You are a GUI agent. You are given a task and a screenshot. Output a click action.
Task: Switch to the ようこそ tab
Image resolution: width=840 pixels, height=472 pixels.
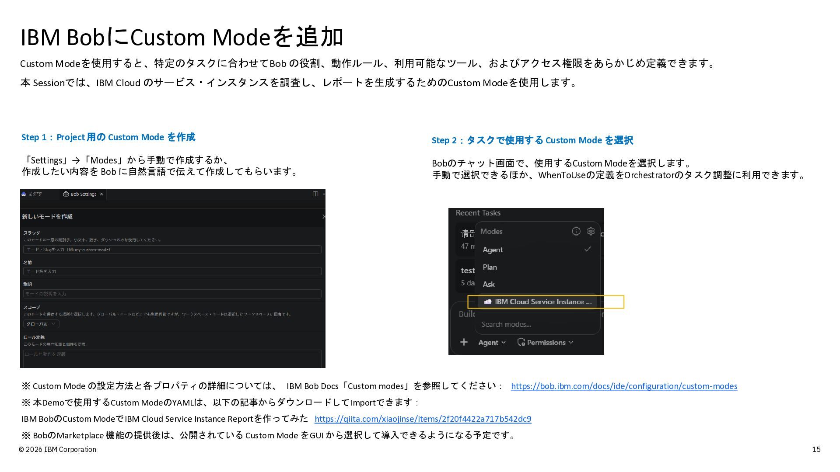tap(35, 194)
